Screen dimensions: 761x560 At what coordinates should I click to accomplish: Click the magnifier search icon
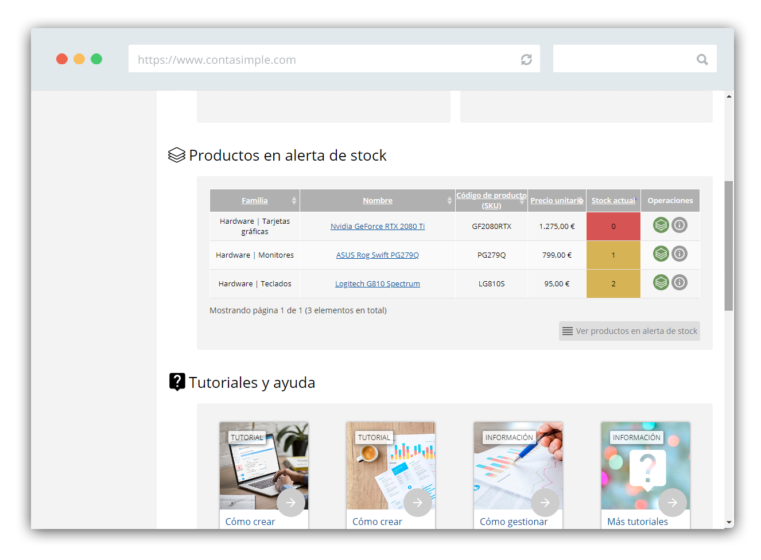[x=702, y=60]
